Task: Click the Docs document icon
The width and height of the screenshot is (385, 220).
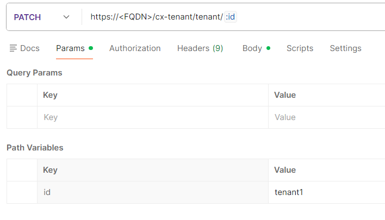Action: (13, 48)
